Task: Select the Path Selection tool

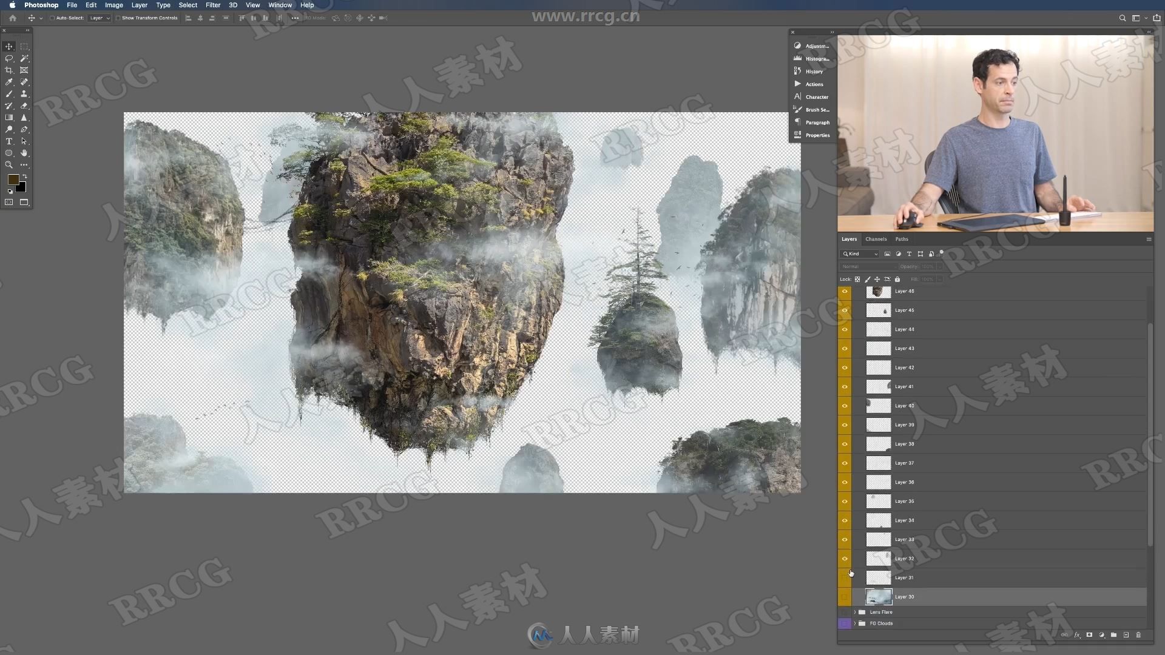Action: pos(24,141)
